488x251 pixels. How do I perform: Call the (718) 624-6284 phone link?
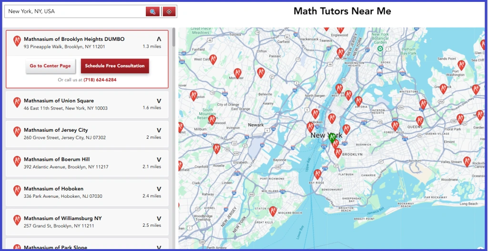pos(100,80)
